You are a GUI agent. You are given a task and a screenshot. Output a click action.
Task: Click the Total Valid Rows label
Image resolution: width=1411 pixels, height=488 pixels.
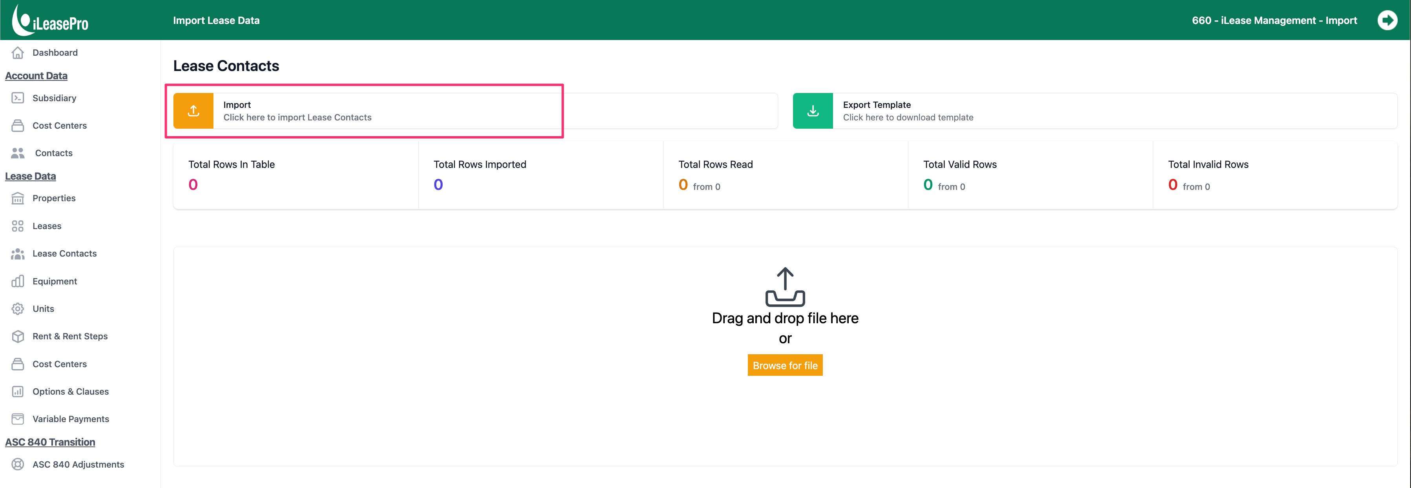pos(960,164)
